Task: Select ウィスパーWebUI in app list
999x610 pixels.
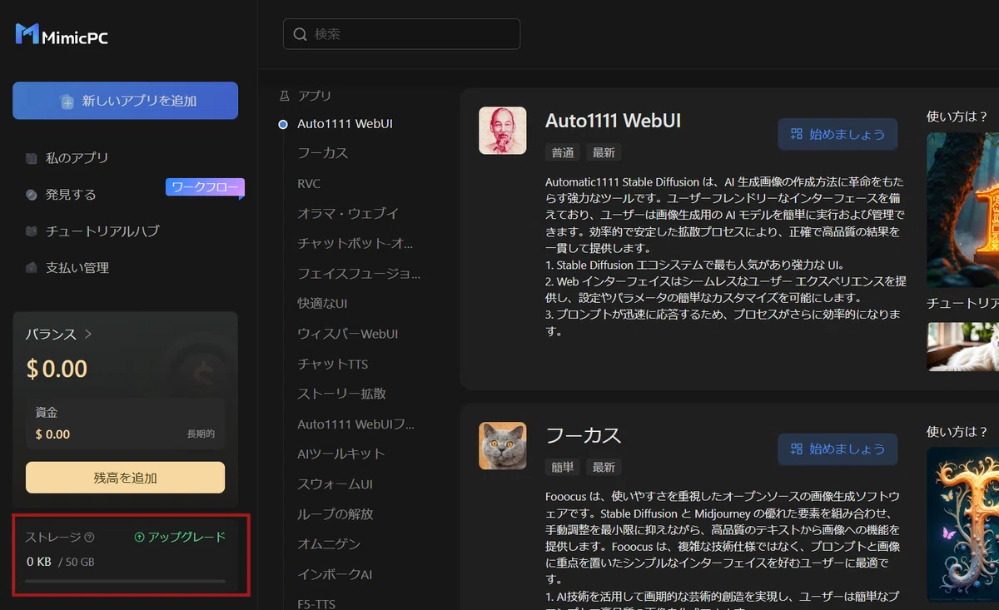Action: 348,334
